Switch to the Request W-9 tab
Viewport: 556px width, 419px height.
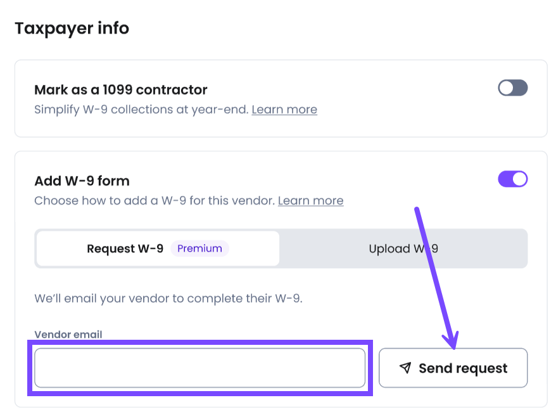point(125,248)
